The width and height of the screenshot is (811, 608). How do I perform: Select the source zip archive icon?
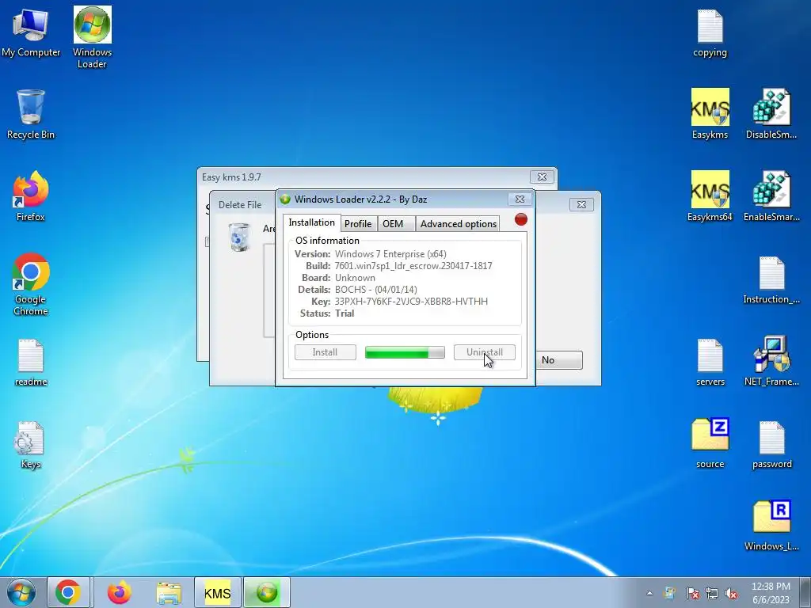(x=710, y=443)
